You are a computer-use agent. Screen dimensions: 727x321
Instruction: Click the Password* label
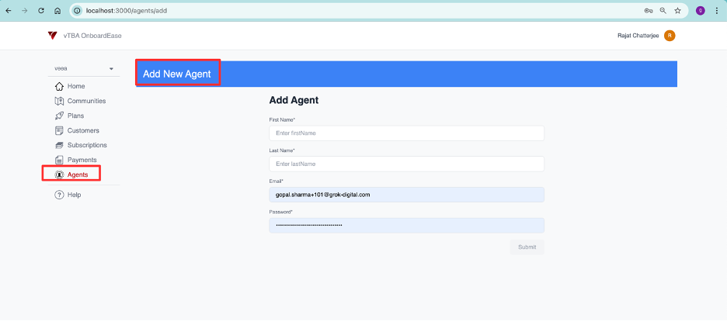click(281, 212)
